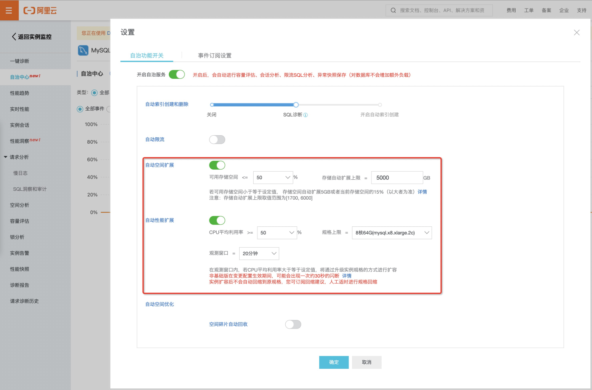
Task: Open the CPU平均利用率 percentage dropdown
Action: (277, 233)
